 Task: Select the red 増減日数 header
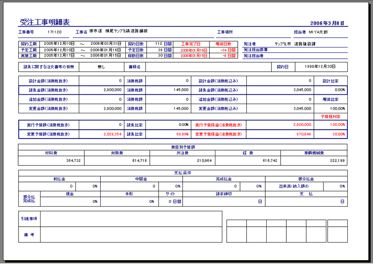tap(223, 44)
